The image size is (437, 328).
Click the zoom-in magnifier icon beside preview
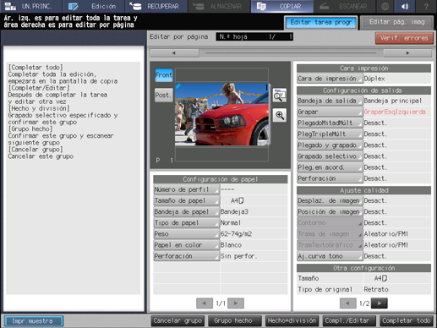point(280,115)
